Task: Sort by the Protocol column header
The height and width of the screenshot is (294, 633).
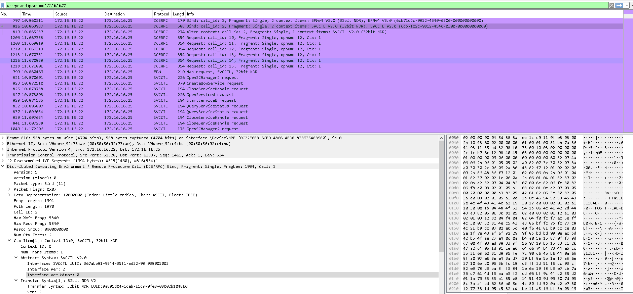Action: [162, 14]
